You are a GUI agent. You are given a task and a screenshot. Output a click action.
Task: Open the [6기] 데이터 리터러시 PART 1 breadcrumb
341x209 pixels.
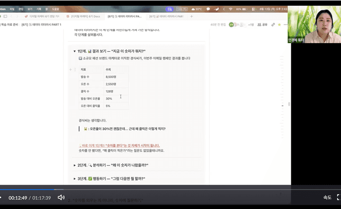[x=42, y=25]
